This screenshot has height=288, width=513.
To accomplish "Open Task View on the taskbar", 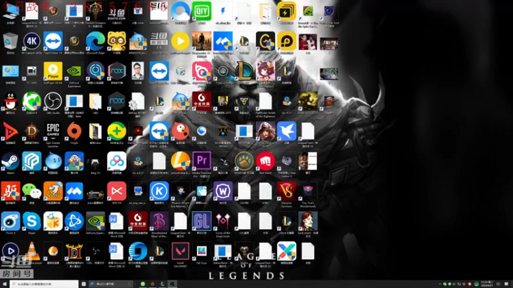I will pyautogui.click(x=84, y=284).
